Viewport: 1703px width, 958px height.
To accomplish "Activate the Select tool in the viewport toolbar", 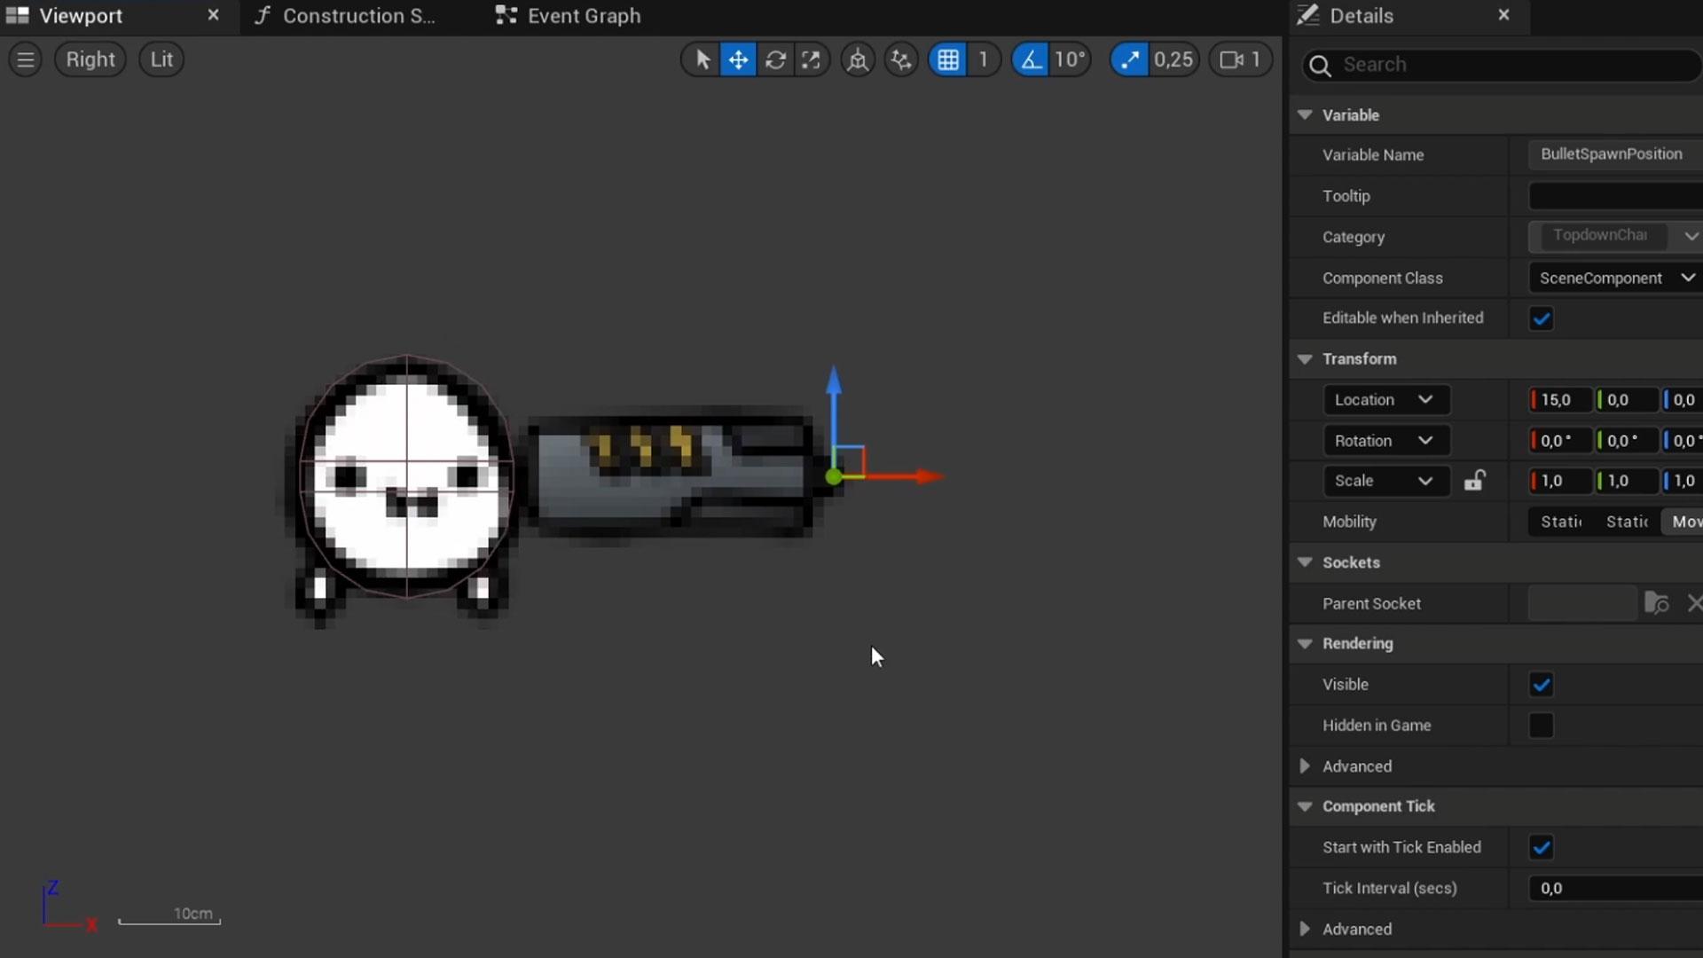I will [702, 59].
